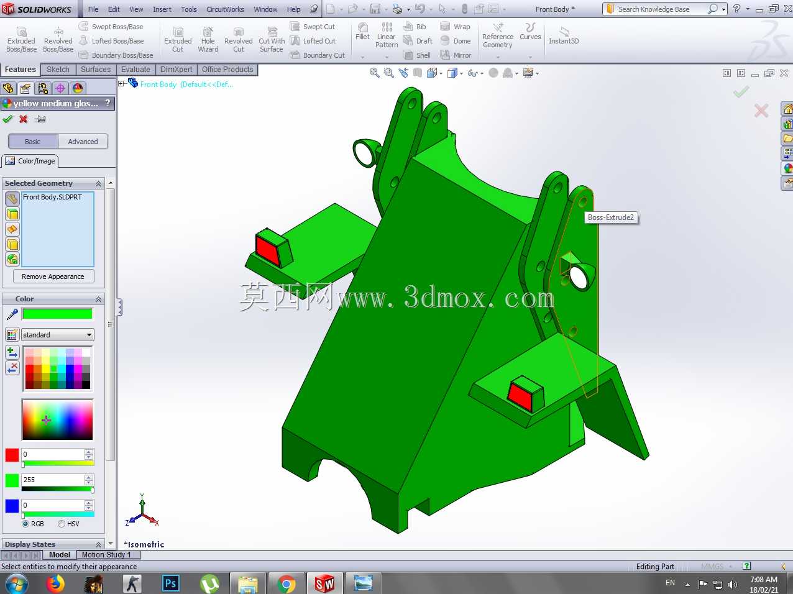Select the Shell feature tool
This screenshot has width=793, height=594.
click(417, 55)
